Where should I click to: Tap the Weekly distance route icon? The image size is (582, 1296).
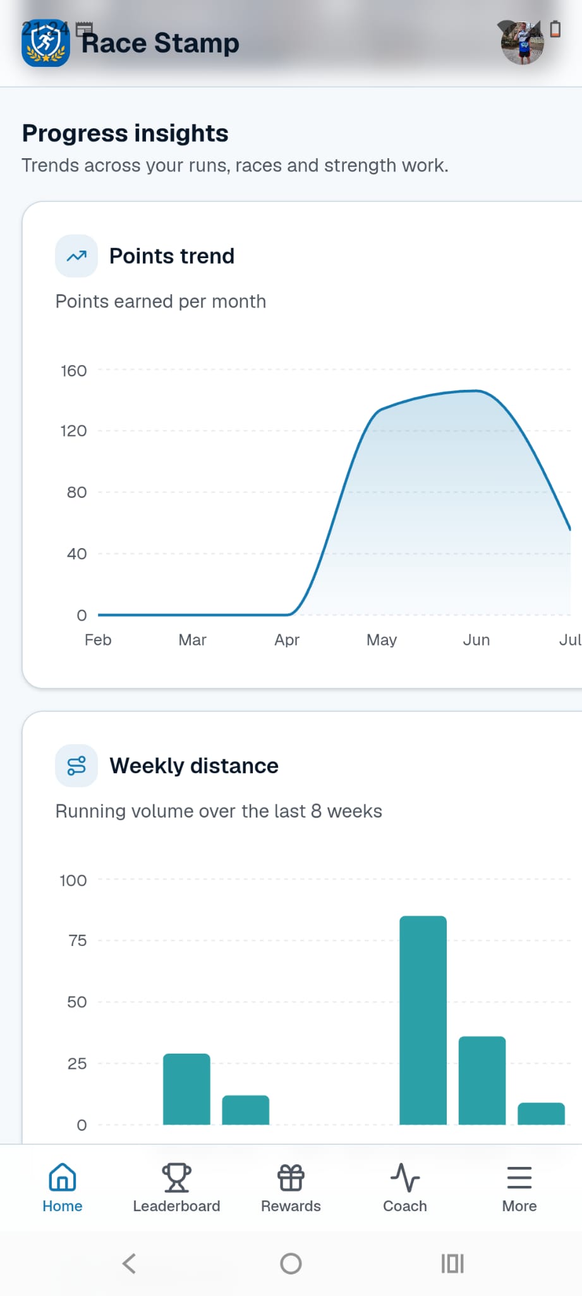click(x=76, y=766)
